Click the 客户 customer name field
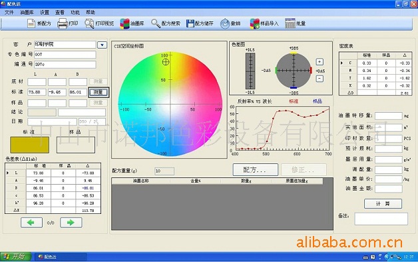 [x=65, y=45]
